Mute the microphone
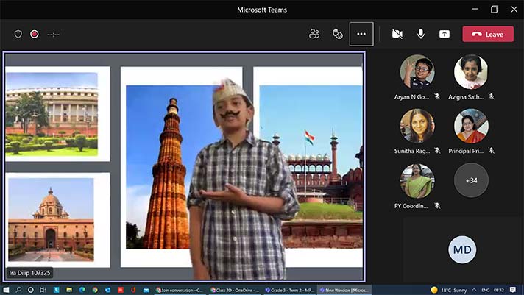The image size is (524, 295). click(421, 34)
